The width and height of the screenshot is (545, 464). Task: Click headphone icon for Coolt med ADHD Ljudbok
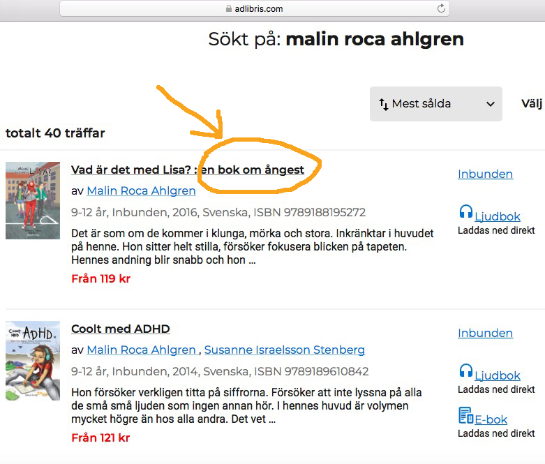tap(465, 371)
